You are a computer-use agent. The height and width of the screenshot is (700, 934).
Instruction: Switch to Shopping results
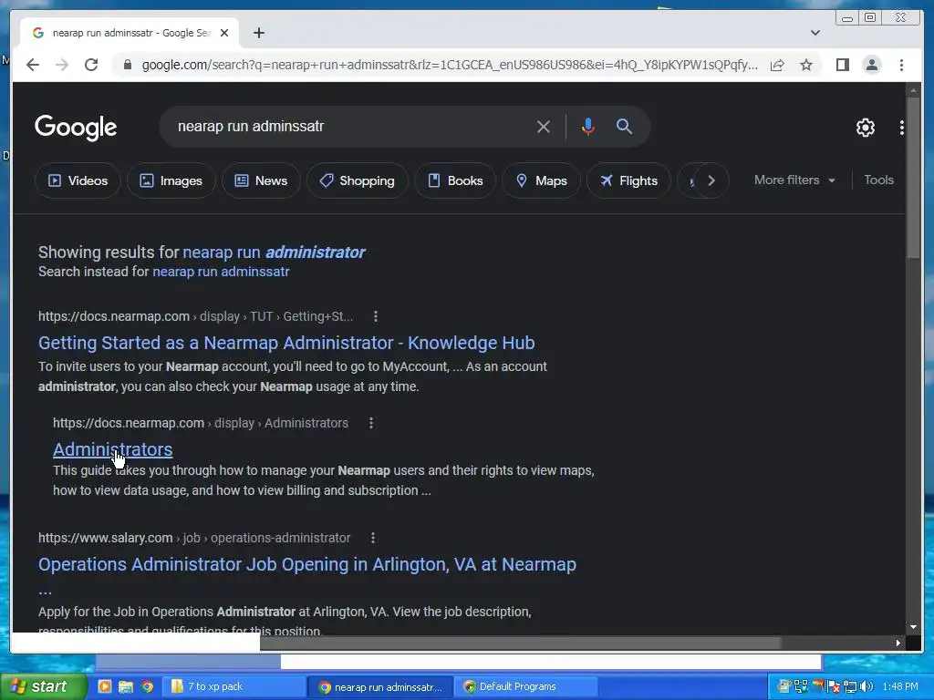pyautogui.click(x=358, y=180)
